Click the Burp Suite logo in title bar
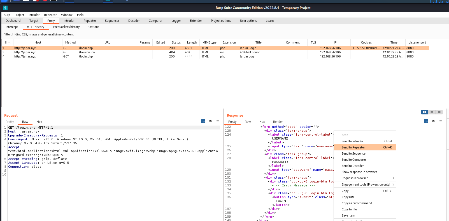Viewport: 449px width, 221px height. click(x=5, y=8)
